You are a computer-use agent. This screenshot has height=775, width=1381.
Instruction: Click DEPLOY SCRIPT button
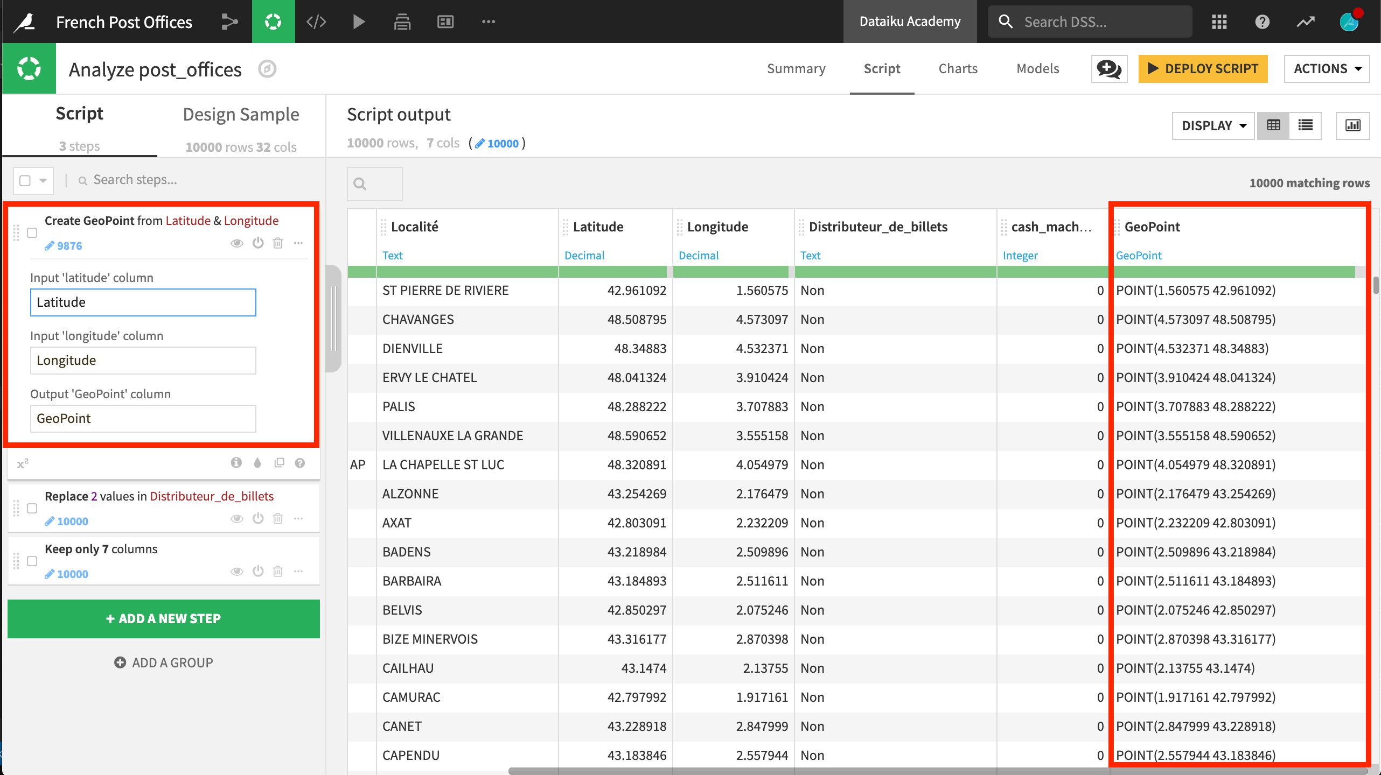(x=1203, y=69)
